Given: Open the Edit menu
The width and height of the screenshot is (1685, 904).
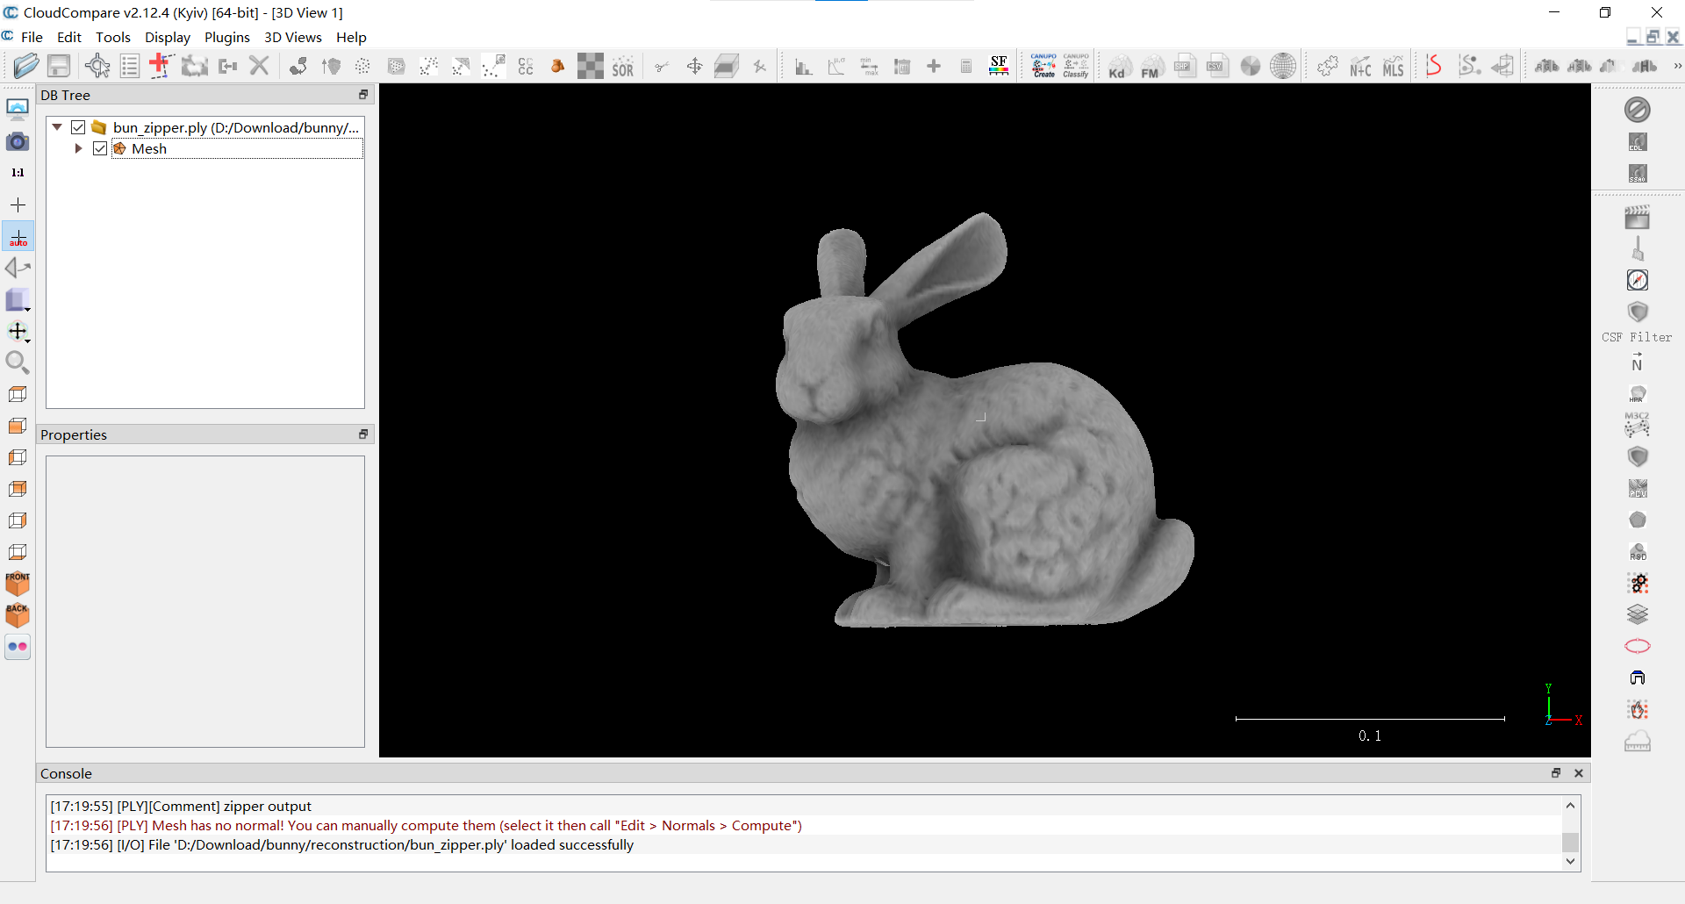Looking at the screenshot, I should (69, 37).
